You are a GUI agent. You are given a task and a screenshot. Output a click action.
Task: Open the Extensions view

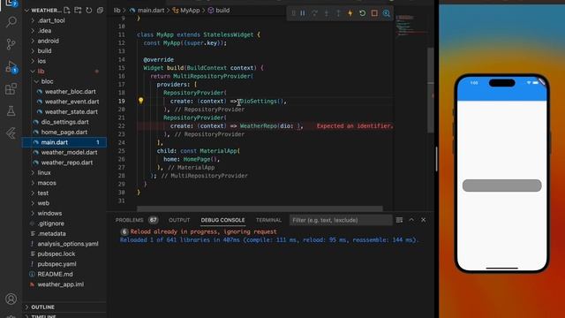pos(11,88)
